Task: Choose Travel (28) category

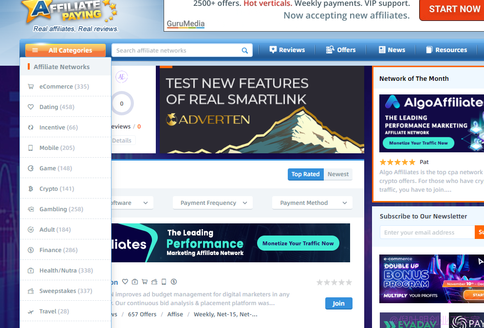Action: coord(65,311)
